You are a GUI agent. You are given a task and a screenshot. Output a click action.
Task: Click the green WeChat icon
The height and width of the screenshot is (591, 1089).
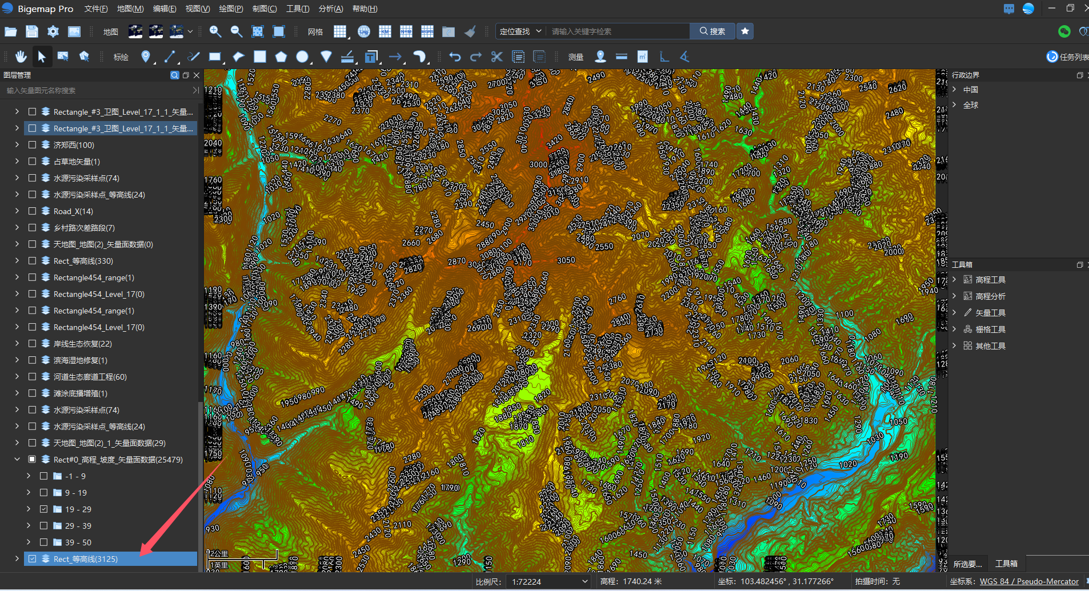pyautogui.click(x=1064, y=31)
